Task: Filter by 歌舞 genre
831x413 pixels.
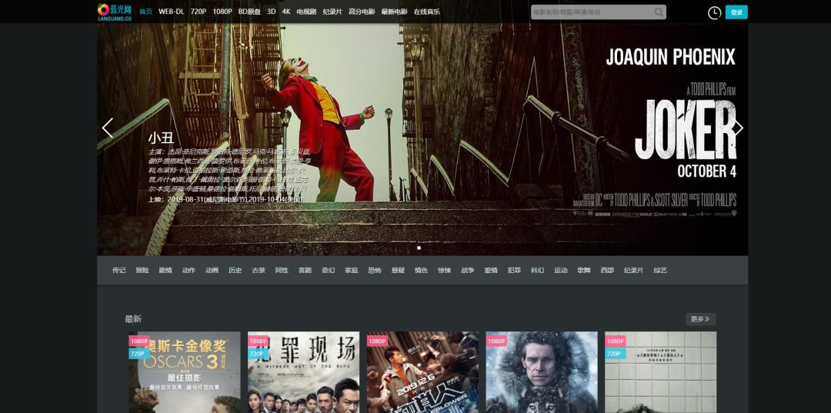Action: pos(584,271)
